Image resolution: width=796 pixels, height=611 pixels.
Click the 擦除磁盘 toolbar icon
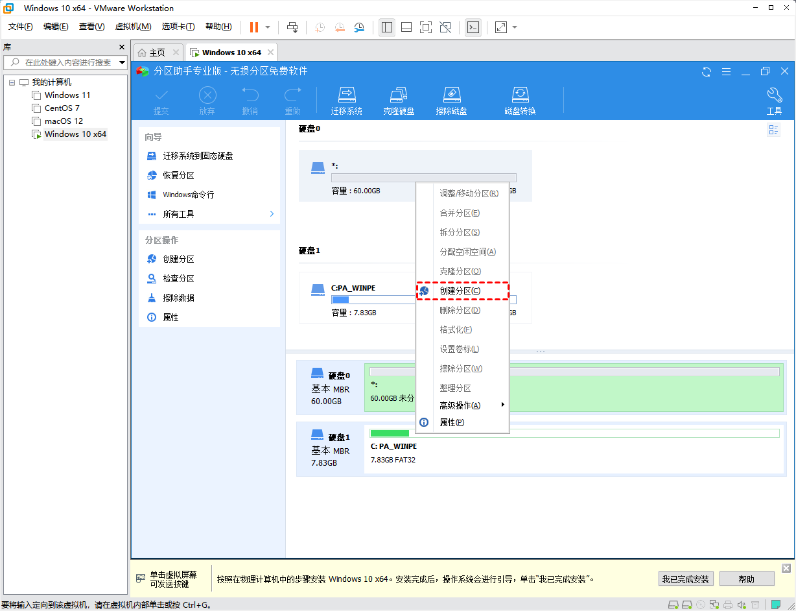click(452, 95)
